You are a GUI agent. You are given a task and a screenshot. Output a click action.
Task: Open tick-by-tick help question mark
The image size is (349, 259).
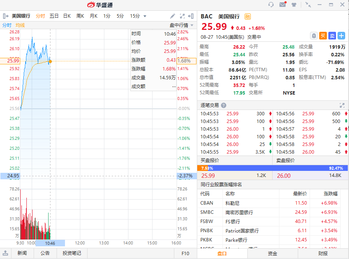224,105
